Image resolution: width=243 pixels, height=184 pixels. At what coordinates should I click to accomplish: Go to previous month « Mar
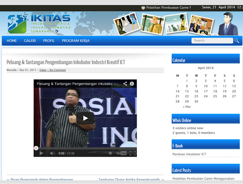coord(187,107)
